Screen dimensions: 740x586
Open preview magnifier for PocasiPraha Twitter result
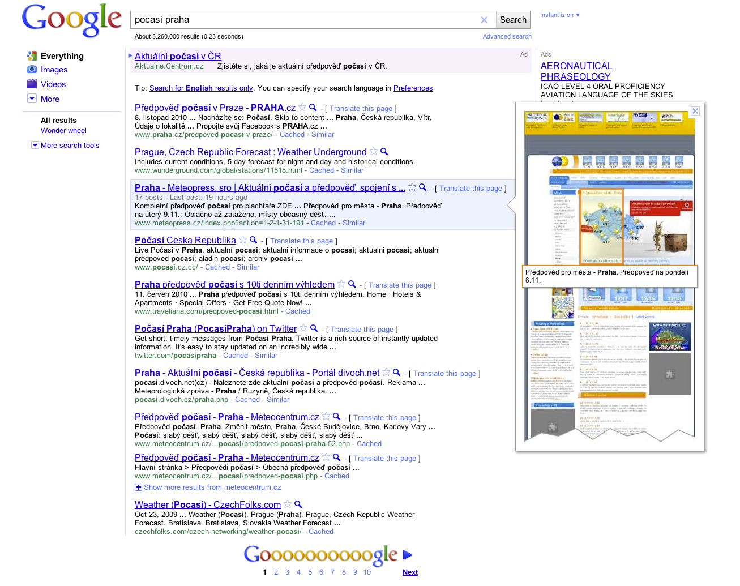pos(314,328)
